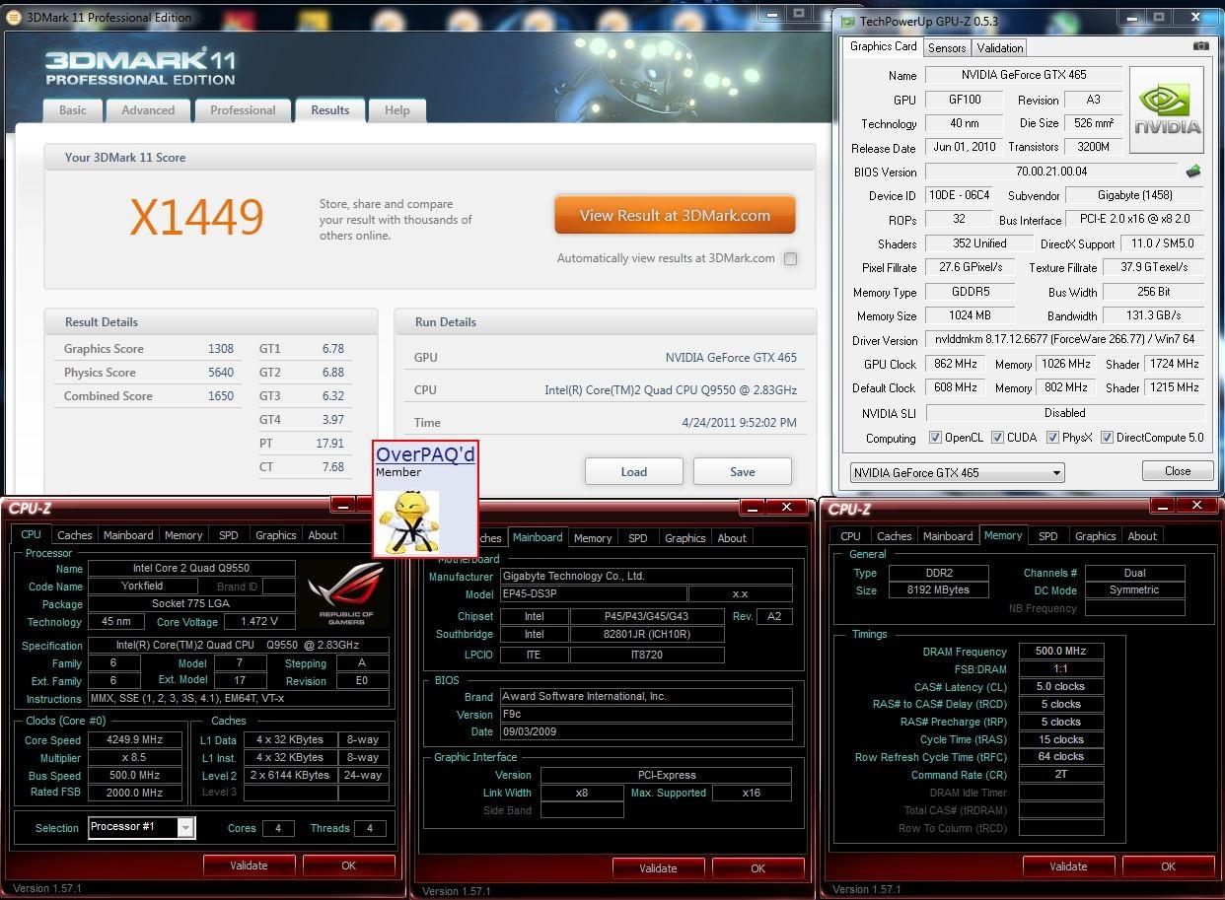Screen dimensions: 1225x900
Task: Click the Graphics Score 1308 value
Action: [221, 348]
